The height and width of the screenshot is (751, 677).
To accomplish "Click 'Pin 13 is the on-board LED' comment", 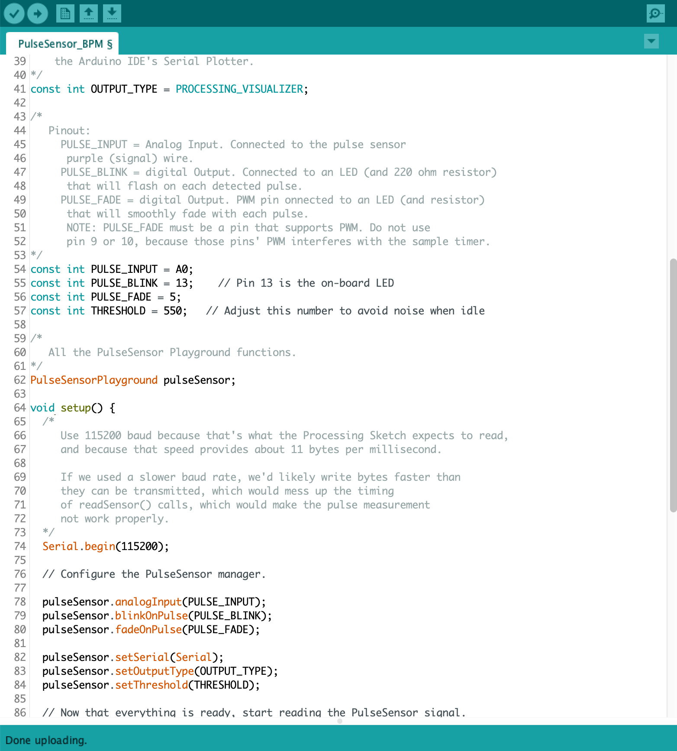I will 306,283.
